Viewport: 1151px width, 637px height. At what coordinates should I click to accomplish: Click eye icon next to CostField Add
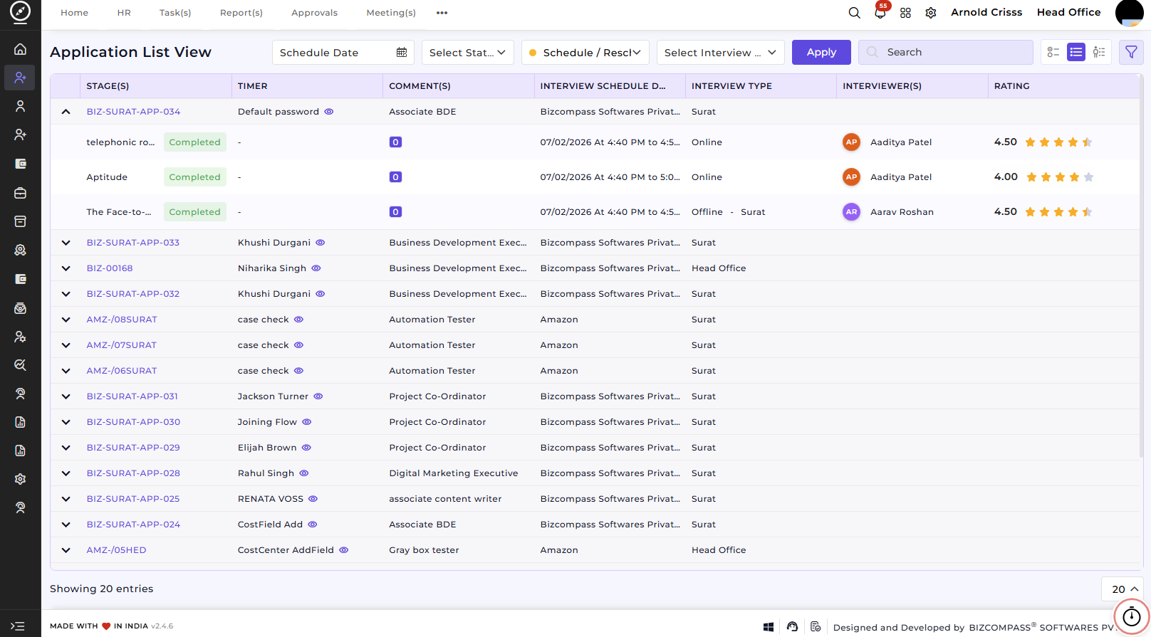pyautogui.click(x=313, y=525)
